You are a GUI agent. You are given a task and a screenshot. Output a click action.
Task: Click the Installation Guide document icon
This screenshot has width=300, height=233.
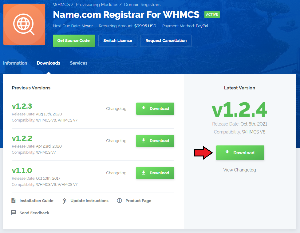click(14, 201)
